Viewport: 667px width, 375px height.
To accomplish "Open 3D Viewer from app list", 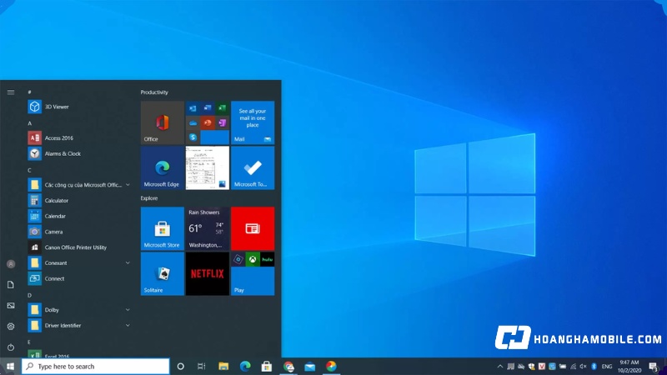I will [x=78, y=107].
